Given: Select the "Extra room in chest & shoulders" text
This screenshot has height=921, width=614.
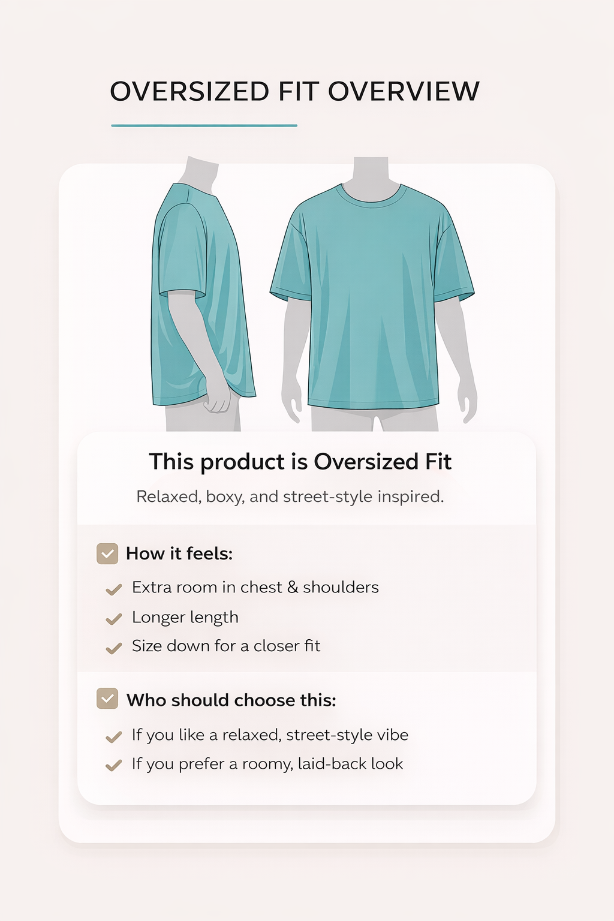Looking at the screenshot, I should (255, 587).
